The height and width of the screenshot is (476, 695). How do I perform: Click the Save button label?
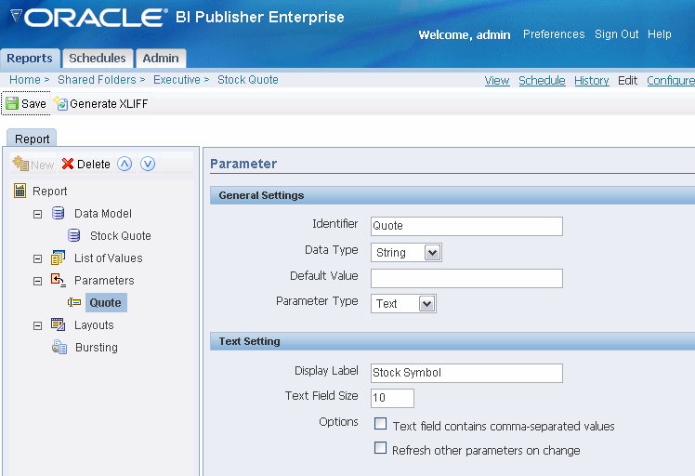tap(33, 103)
